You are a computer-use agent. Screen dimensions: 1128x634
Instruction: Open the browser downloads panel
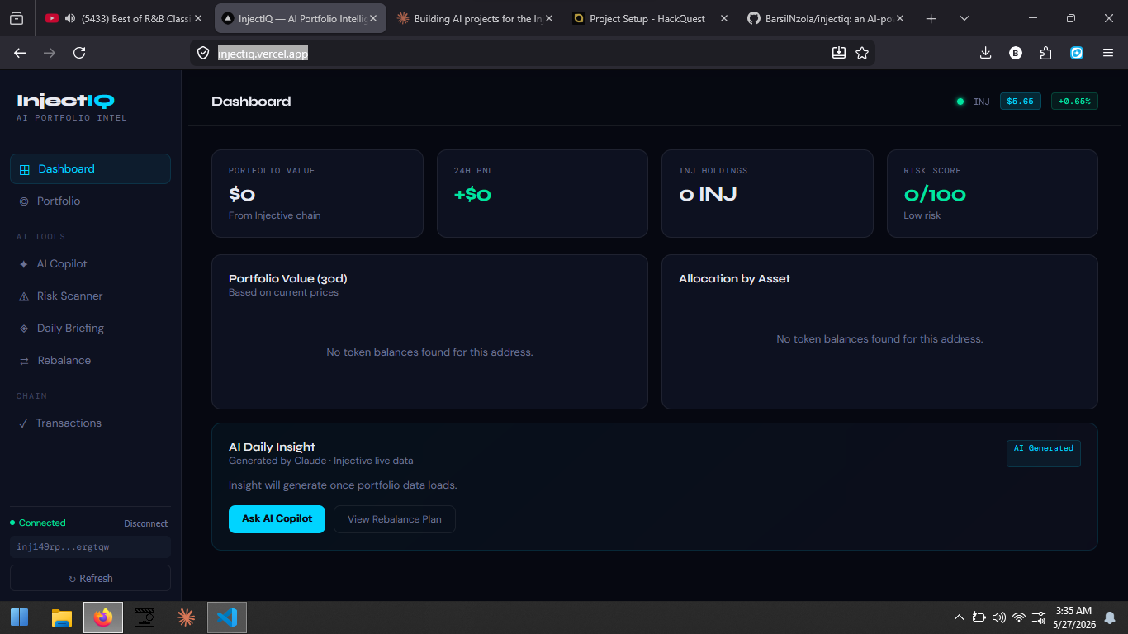(985, 53)
